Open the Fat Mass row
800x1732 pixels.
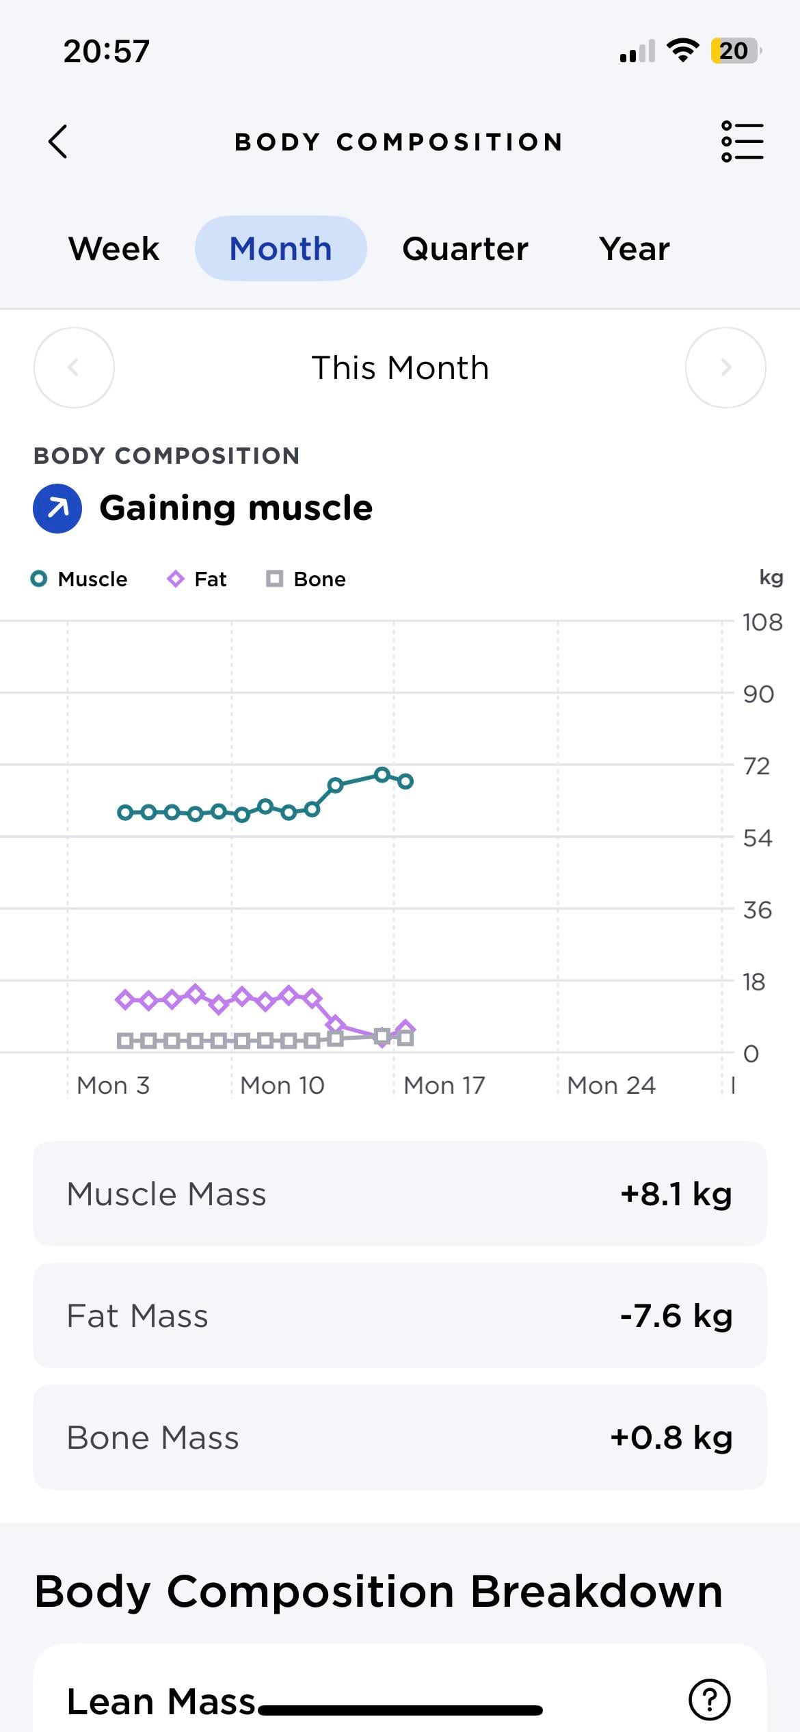coord(400,1315)
